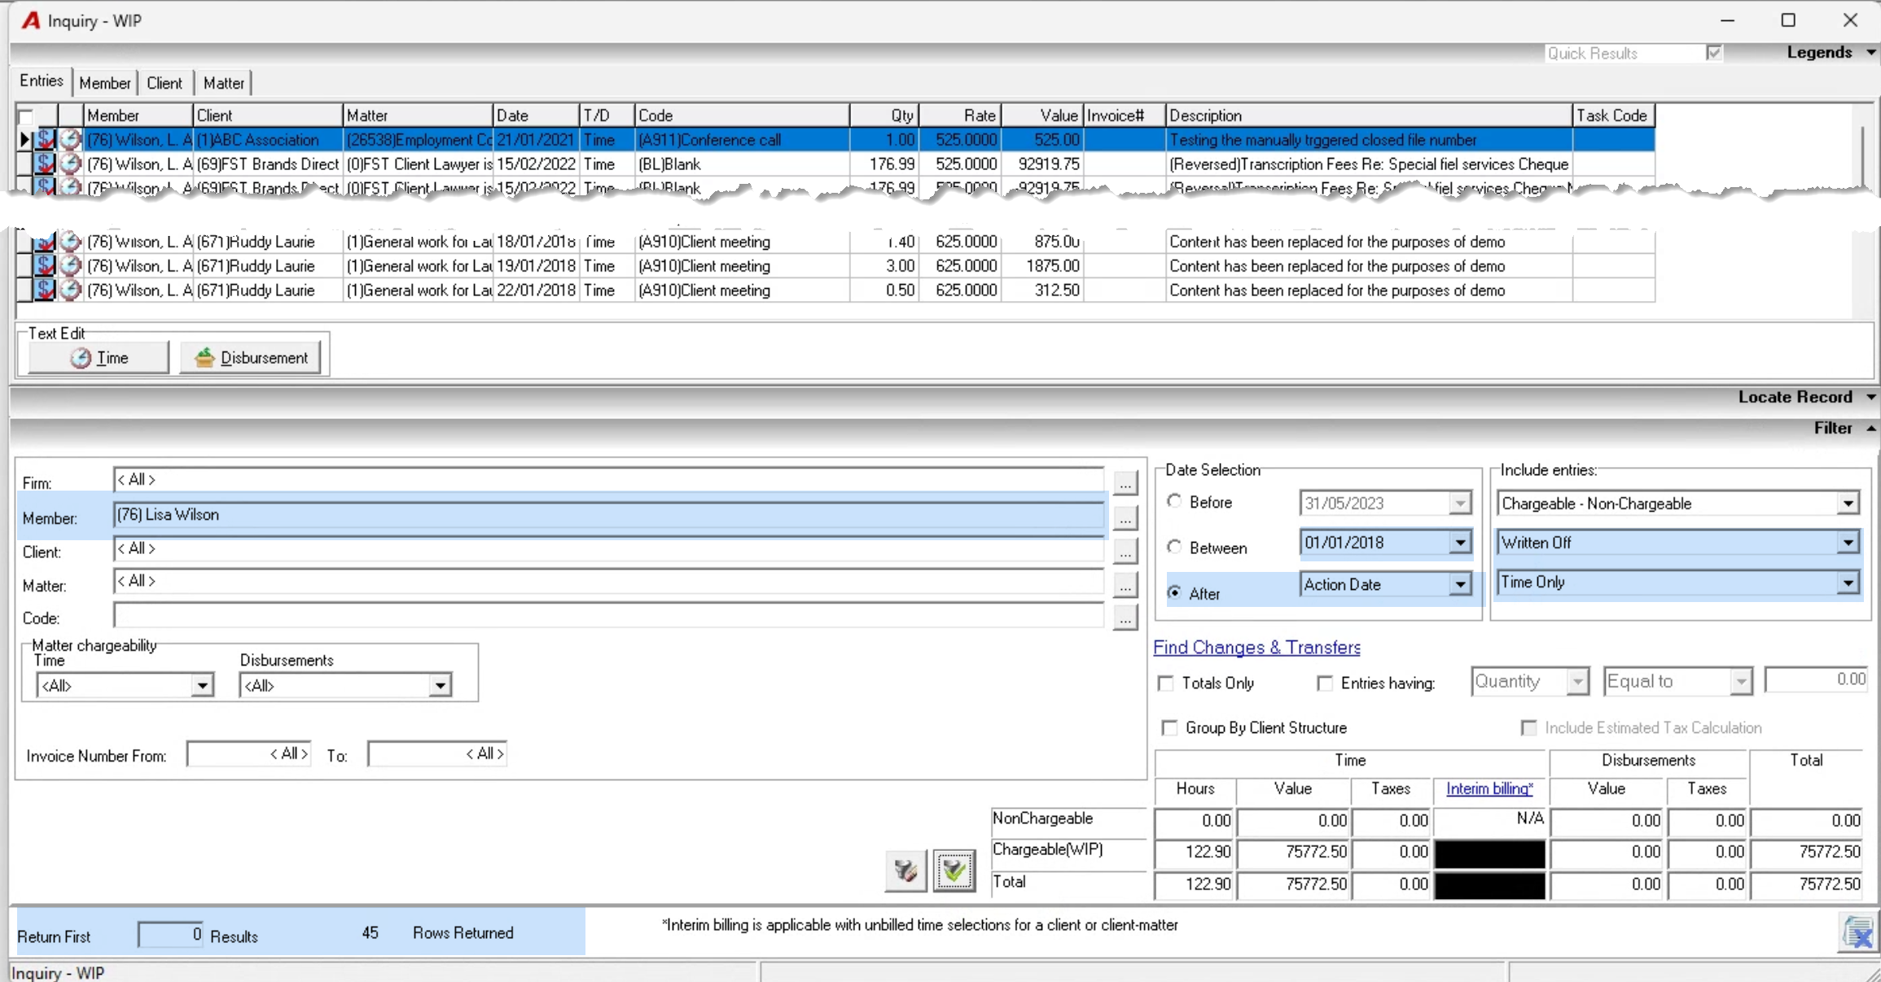Click clock icon on the 22/01/2018 row

pos(71,290)
